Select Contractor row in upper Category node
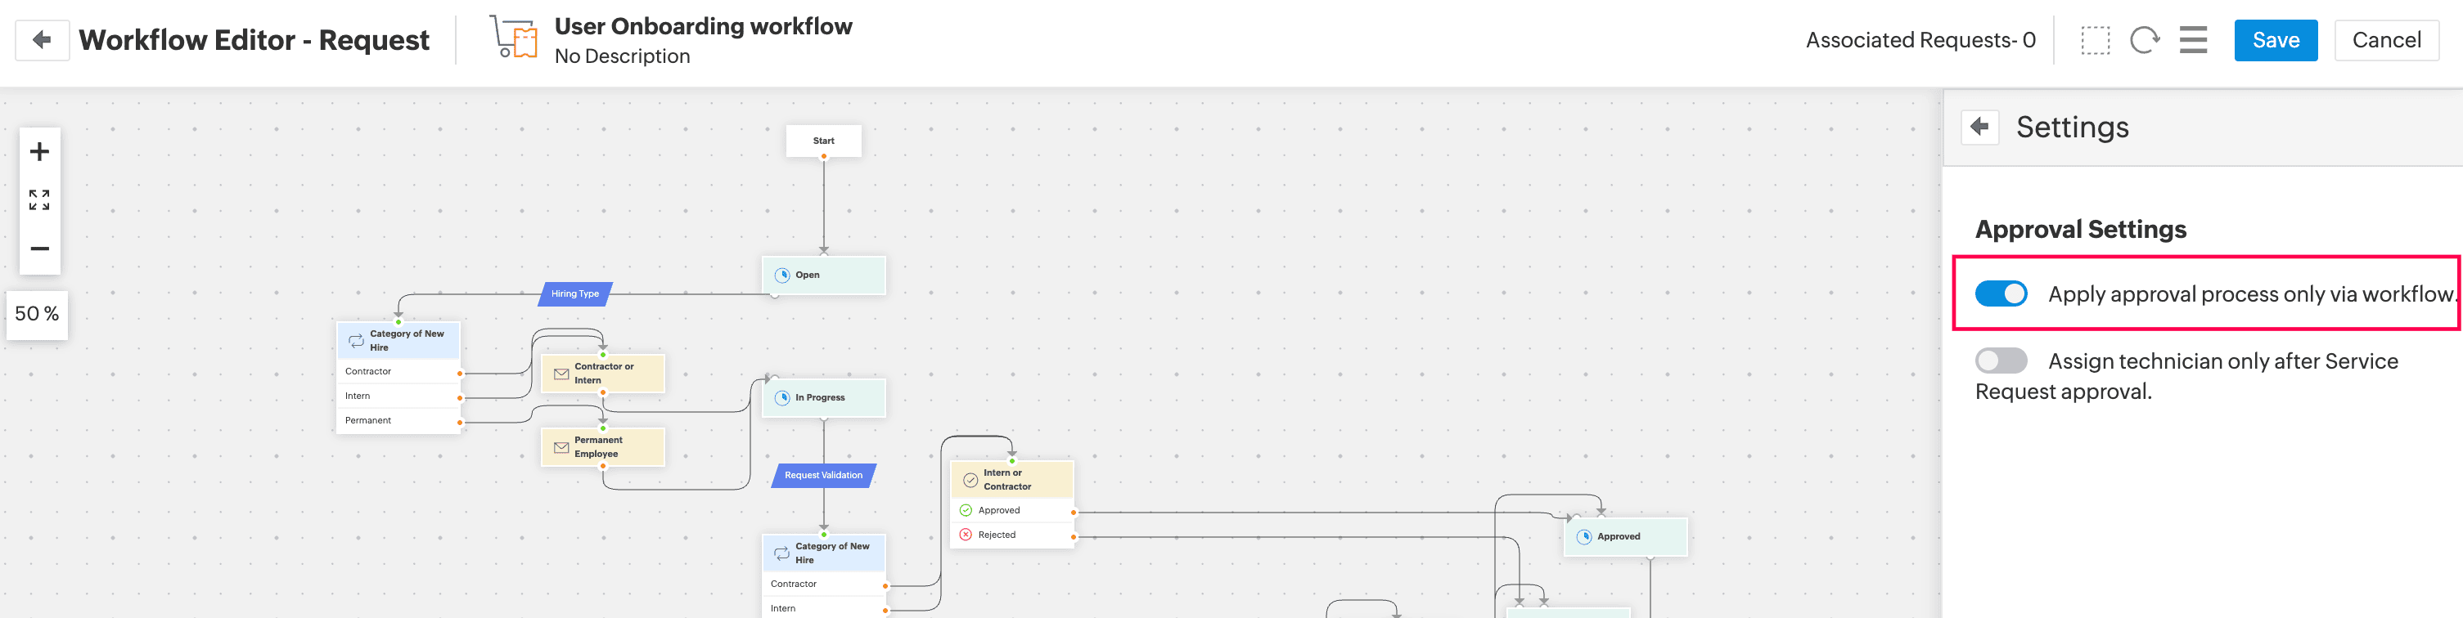The width and height of the screenshot is (2463, 618). tap(398, 372)
